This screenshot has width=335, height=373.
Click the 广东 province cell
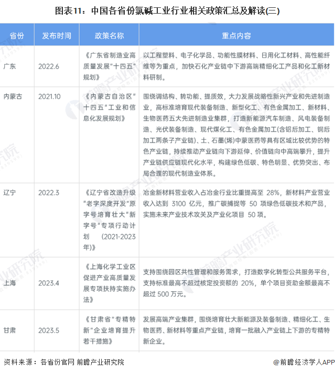click(10, 66)
